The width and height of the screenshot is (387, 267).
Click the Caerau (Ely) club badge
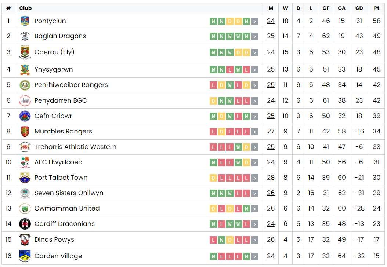coord(25,52)
